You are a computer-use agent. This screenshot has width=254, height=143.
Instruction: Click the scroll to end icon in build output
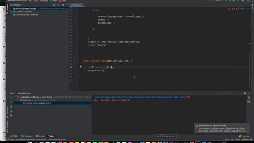pos(249,102)
